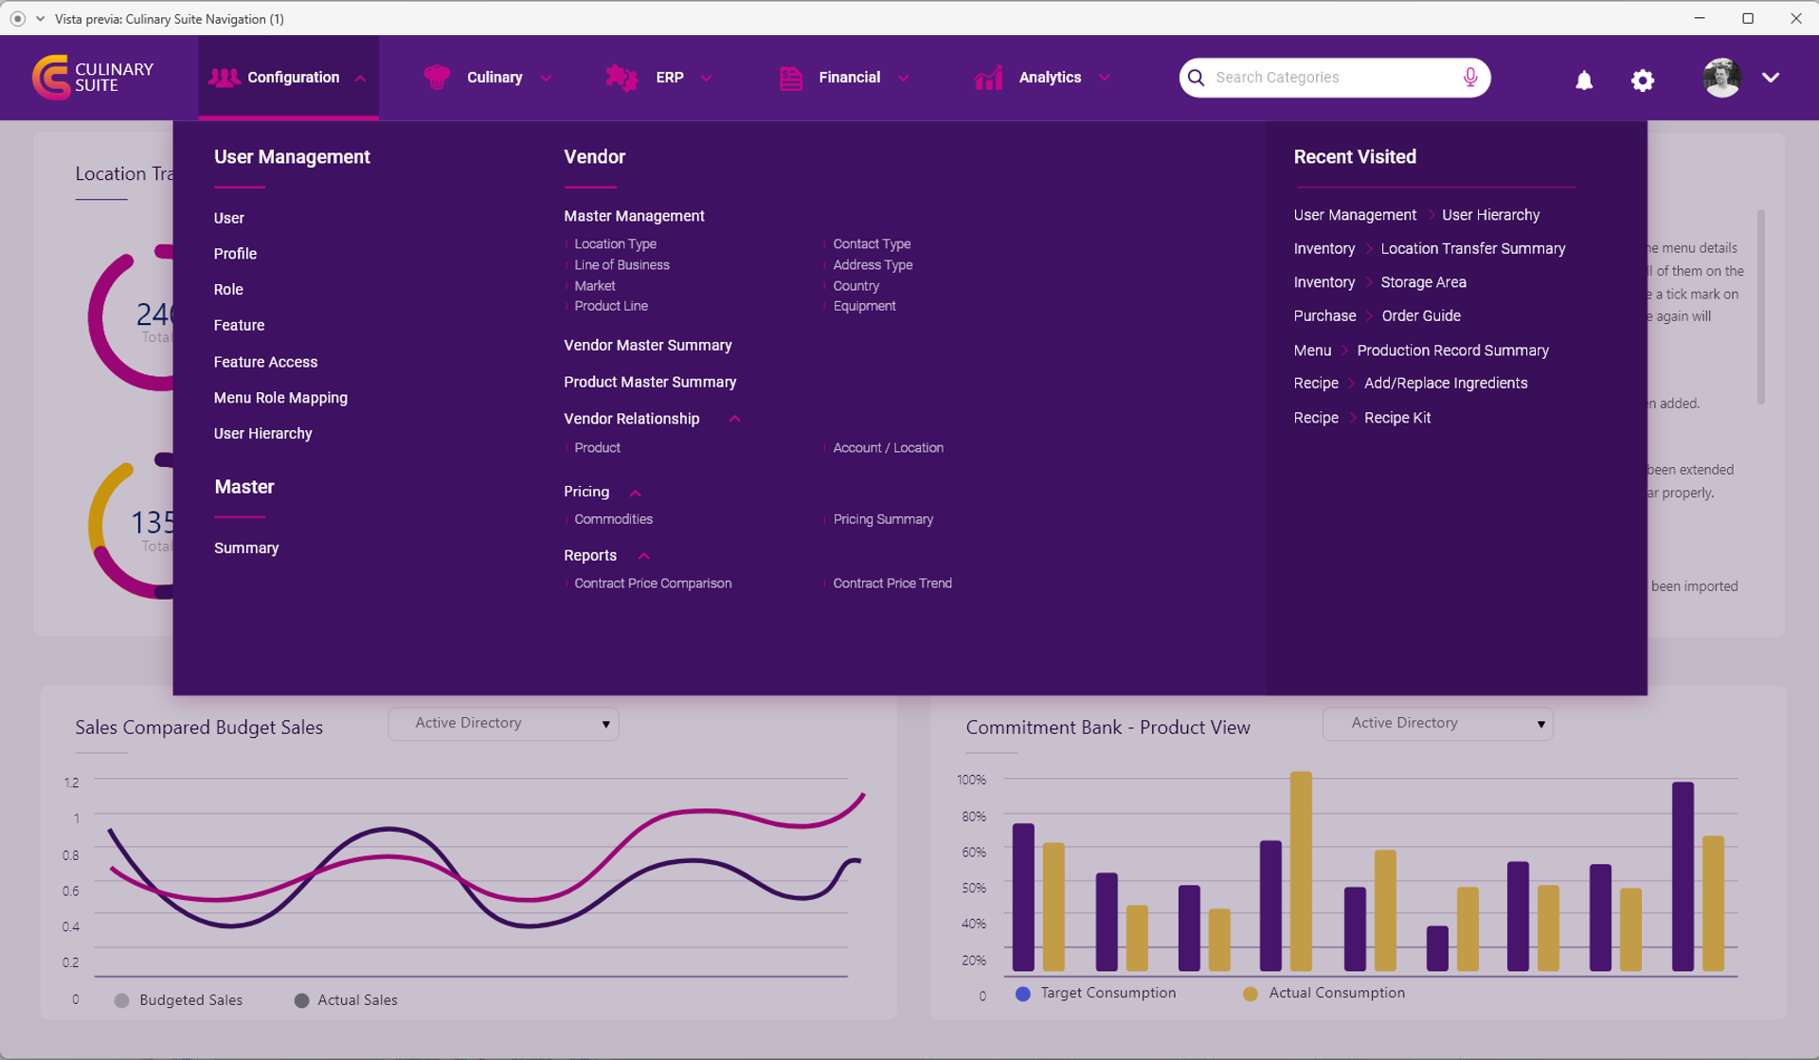This screenshot has height=1060, width=1819.
Task: Collapse the Pricing section
Action: click(636, 493)
